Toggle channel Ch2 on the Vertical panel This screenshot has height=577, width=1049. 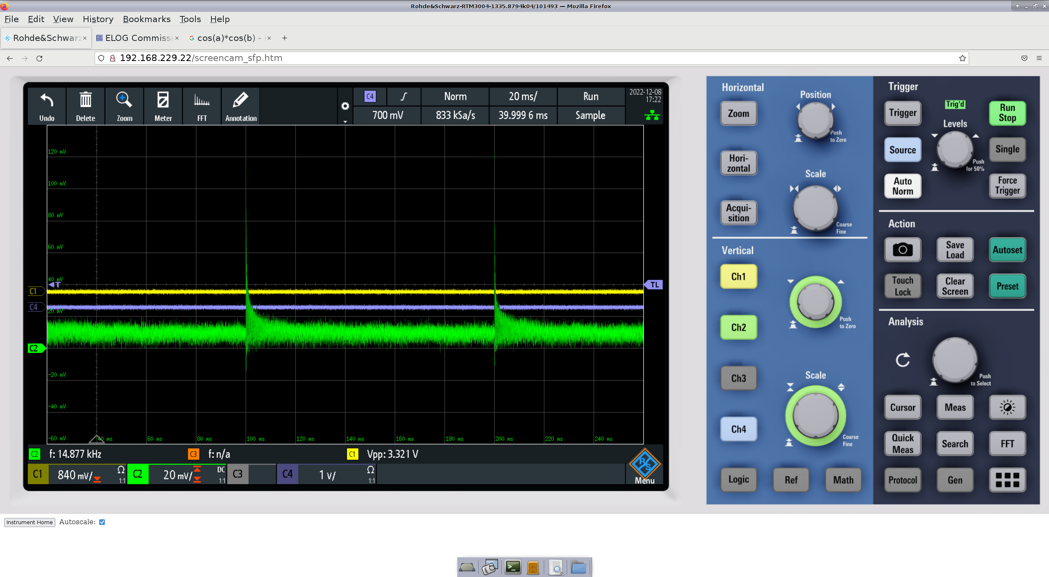point(738,327)
